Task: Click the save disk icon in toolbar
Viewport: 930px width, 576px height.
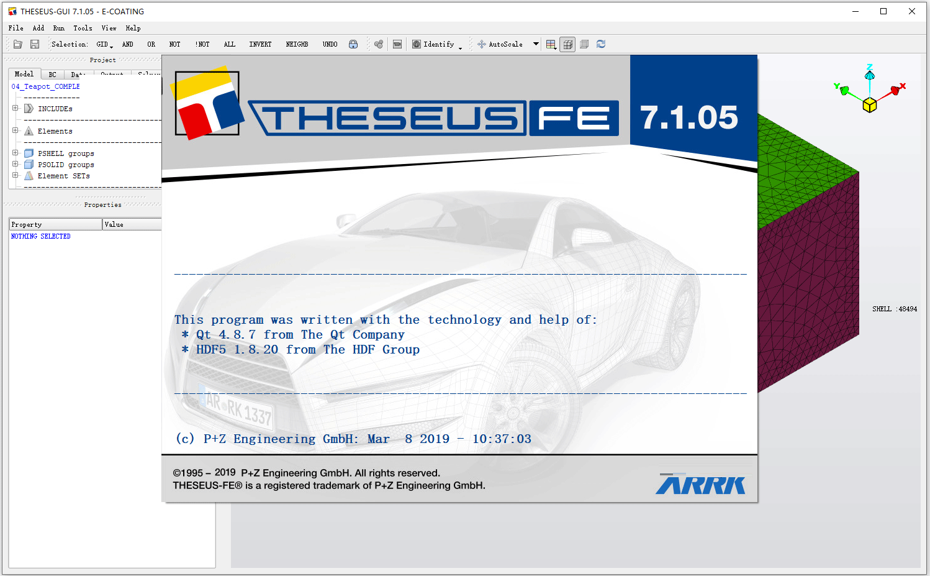Action: tap(35, 44)
